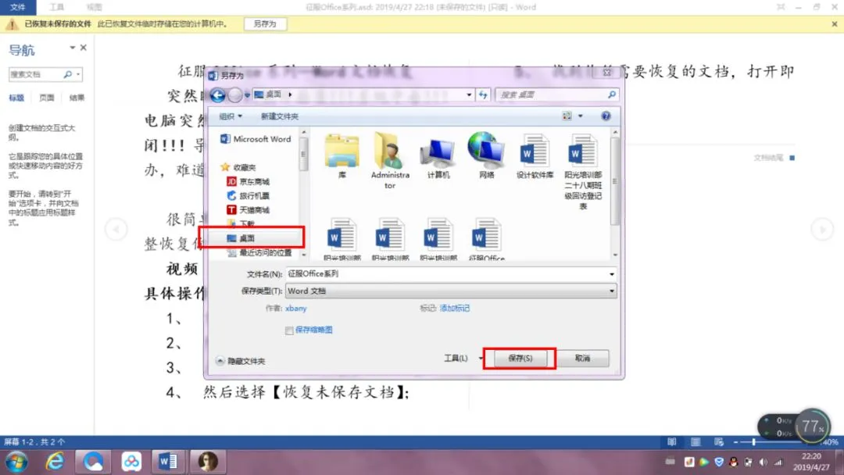Click 添加标记 add tag link
The image size is (844, 475).
(x=454, y=309)
